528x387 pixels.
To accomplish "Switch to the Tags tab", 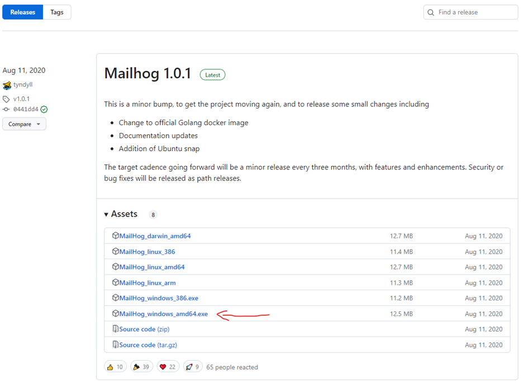I will tap(56, 12).
